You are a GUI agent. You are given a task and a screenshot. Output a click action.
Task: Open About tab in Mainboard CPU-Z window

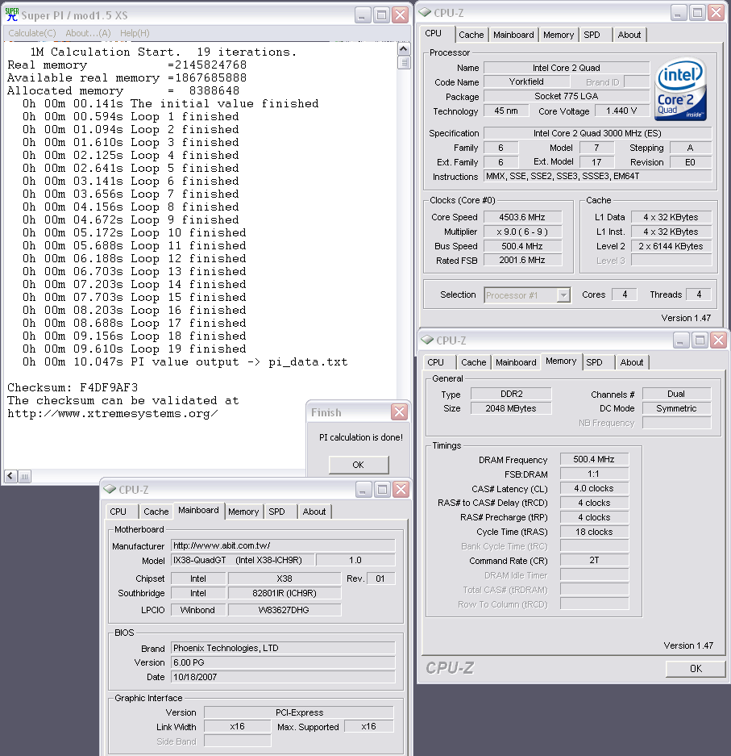314,512
